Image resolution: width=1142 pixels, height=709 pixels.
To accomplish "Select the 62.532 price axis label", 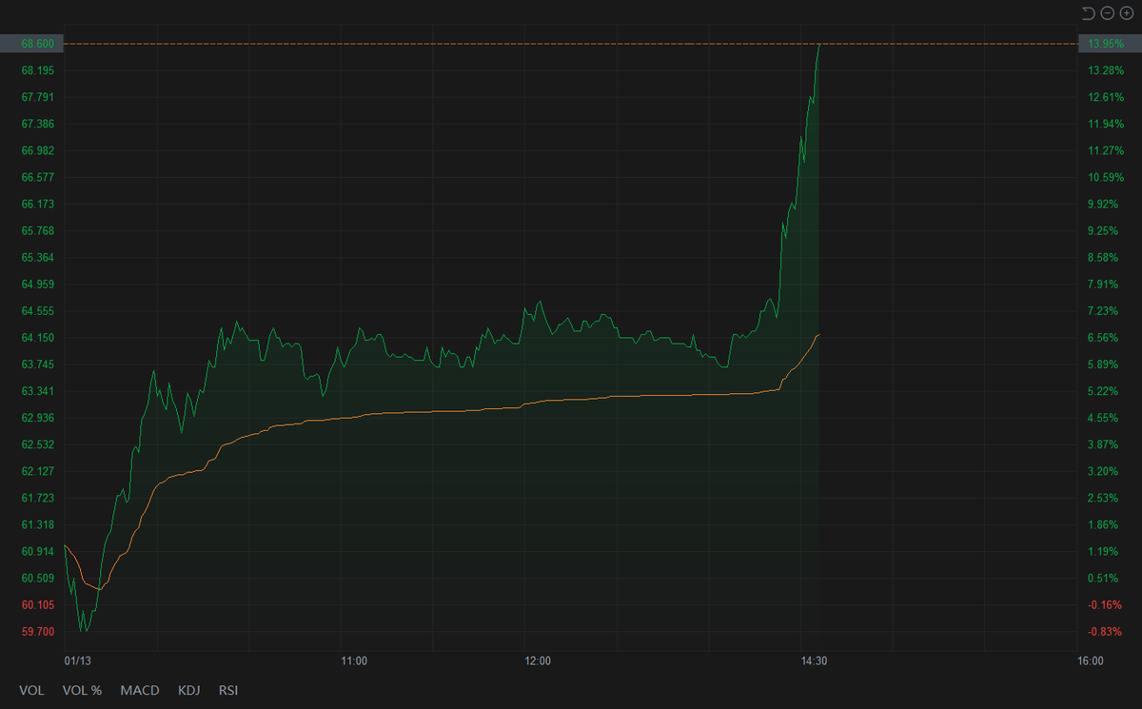I will 37,444.
